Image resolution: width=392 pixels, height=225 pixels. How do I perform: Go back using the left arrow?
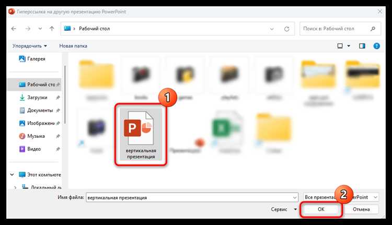tap(14, 29)
